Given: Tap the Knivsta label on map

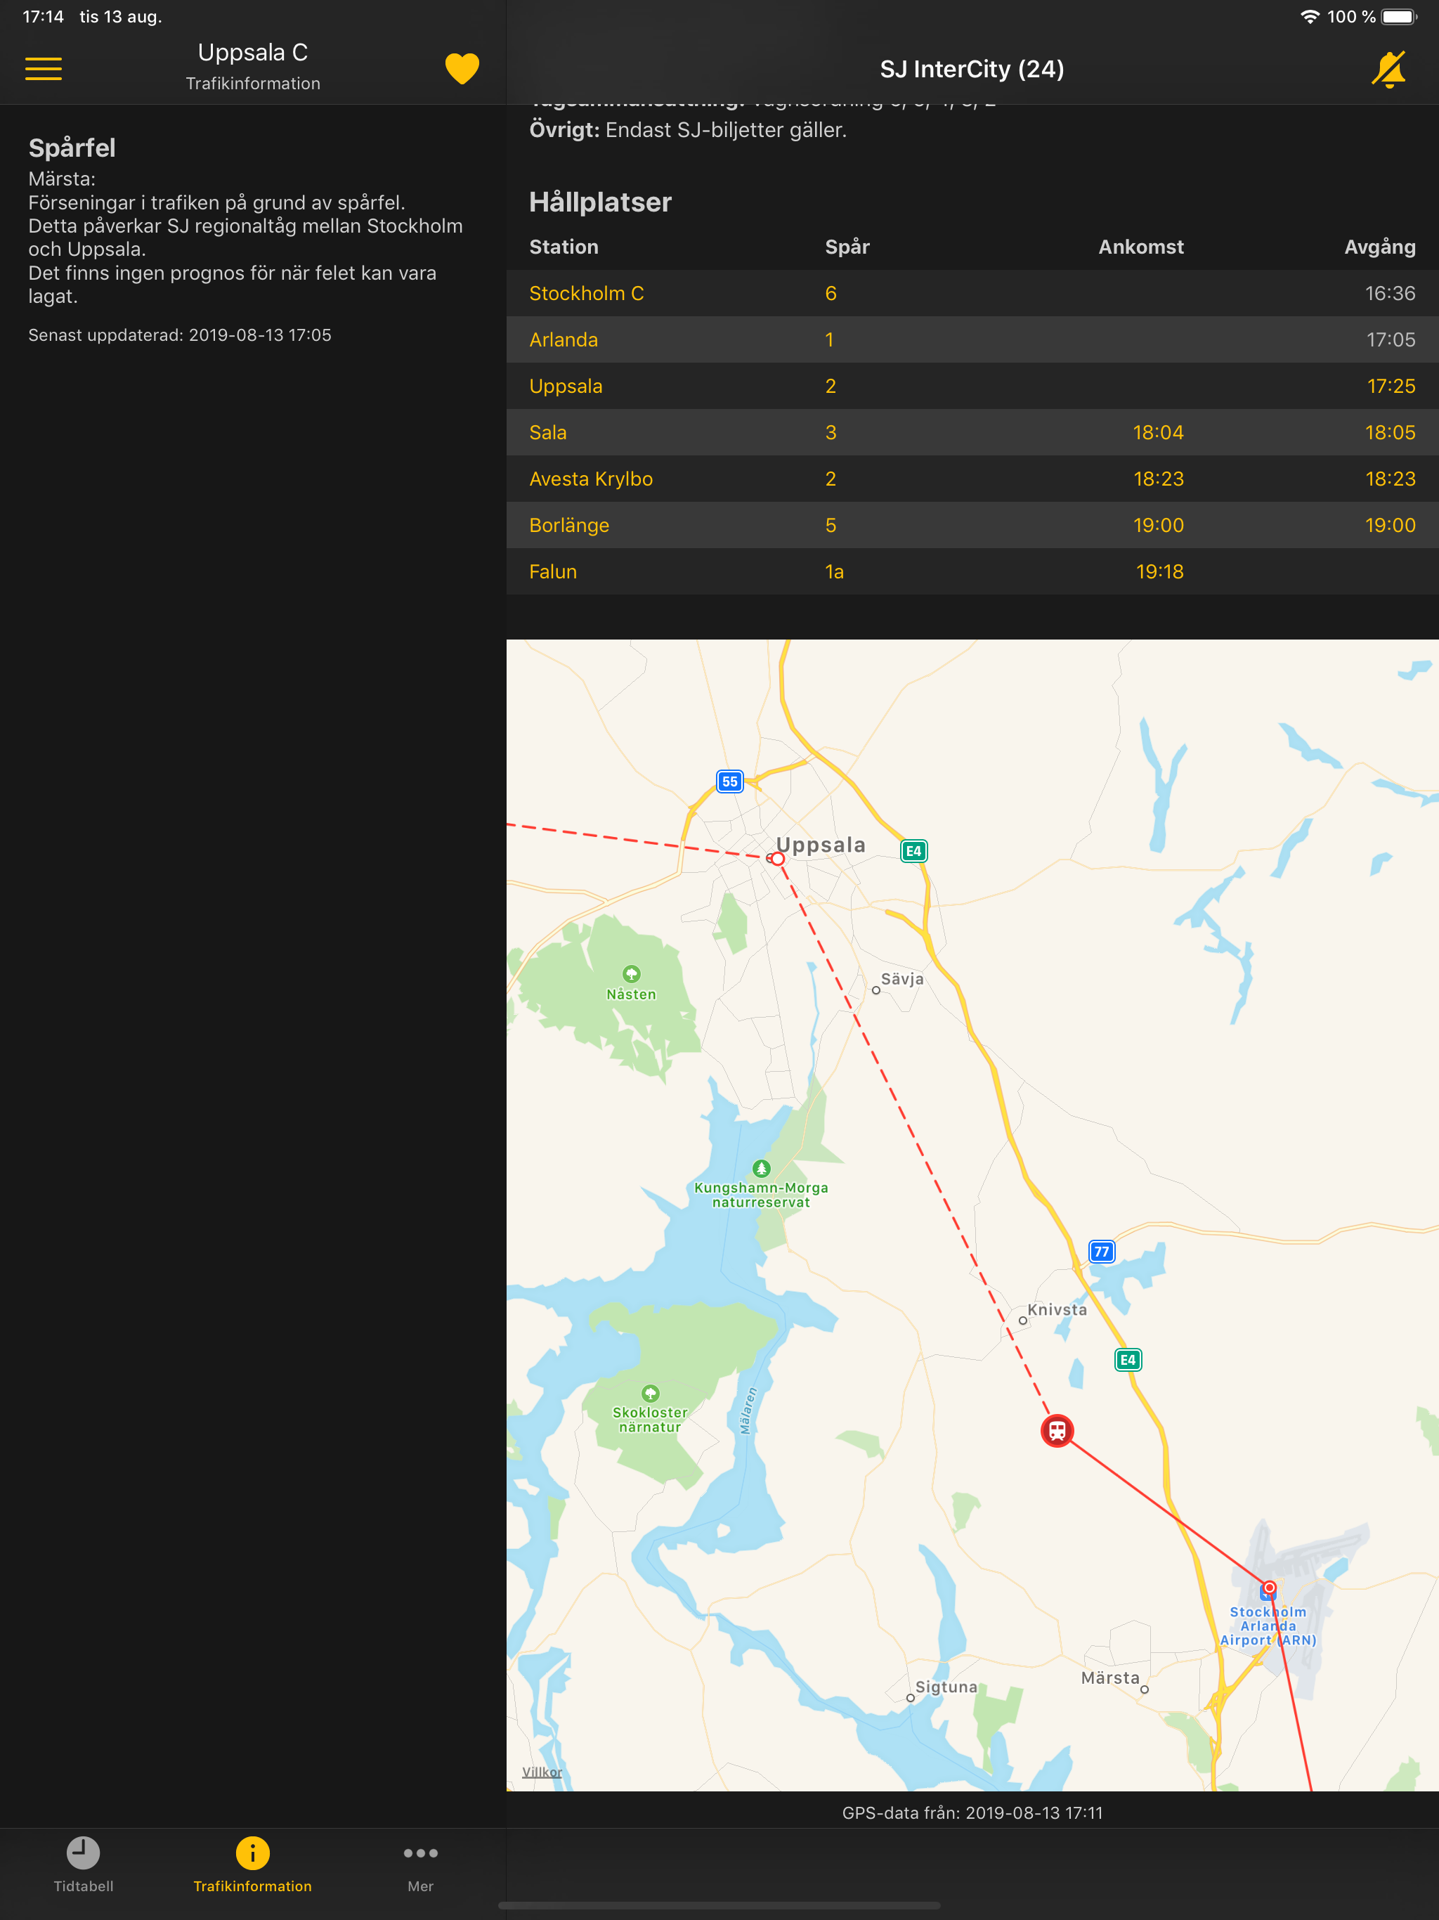Looking at the screenshot, I should pyautogui.click(x=1056, y=1310).
